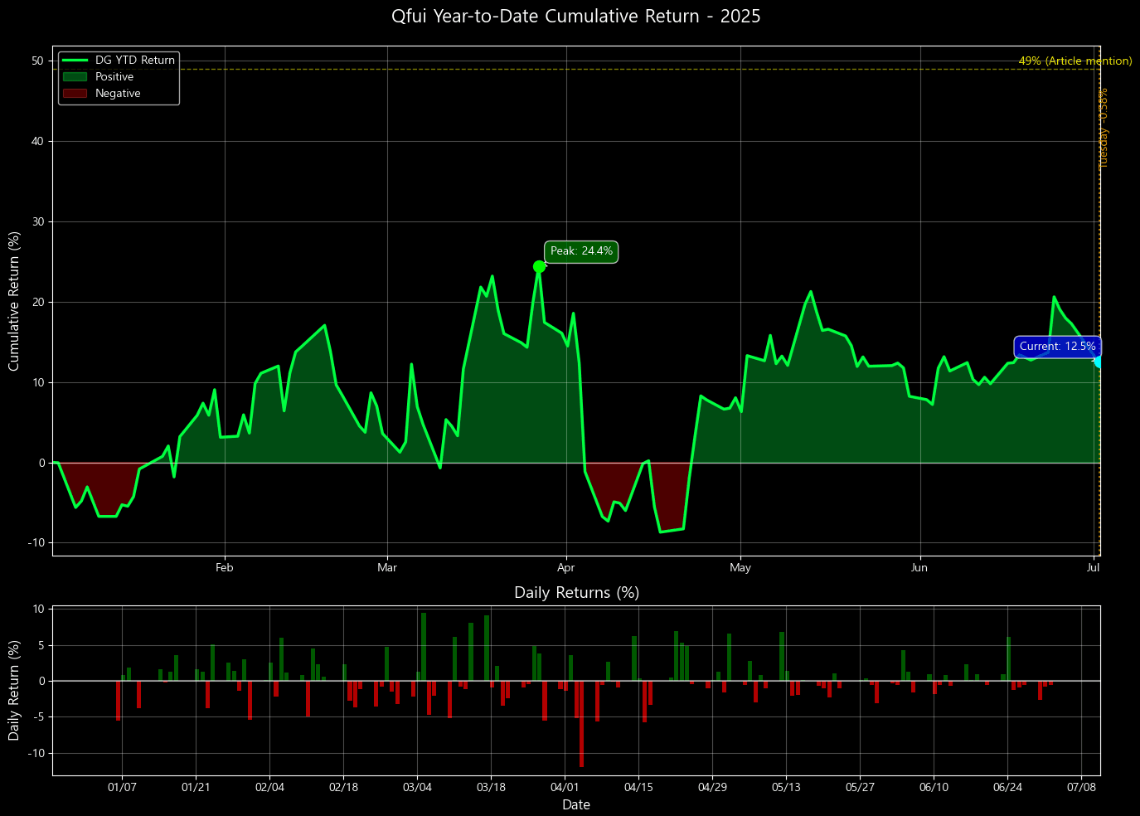Click the 'Jun' tick on upper x-axis
The image size is (1140, 816).
point(919,568)
